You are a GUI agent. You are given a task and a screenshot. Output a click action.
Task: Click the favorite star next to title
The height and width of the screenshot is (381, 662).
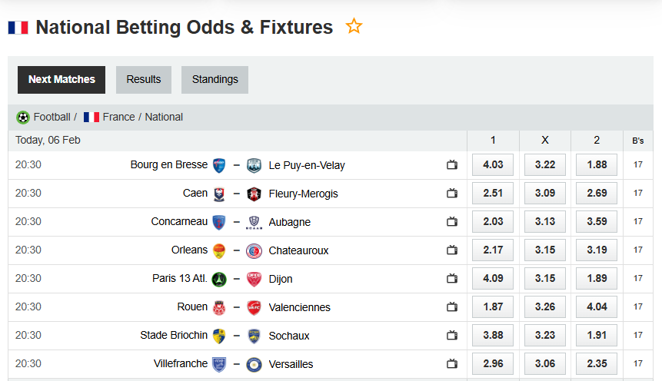pos(354,27)
